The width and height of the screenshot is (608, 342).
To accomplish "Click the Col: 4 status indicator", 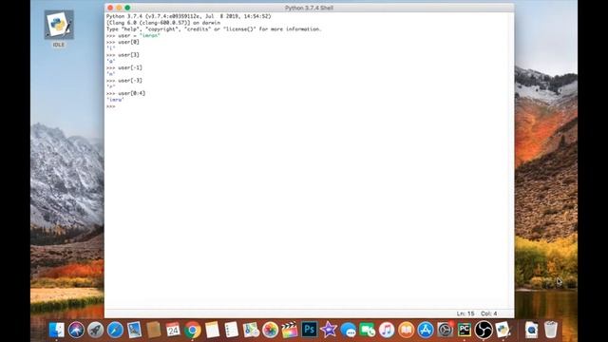I will click(x=489, y=313).
